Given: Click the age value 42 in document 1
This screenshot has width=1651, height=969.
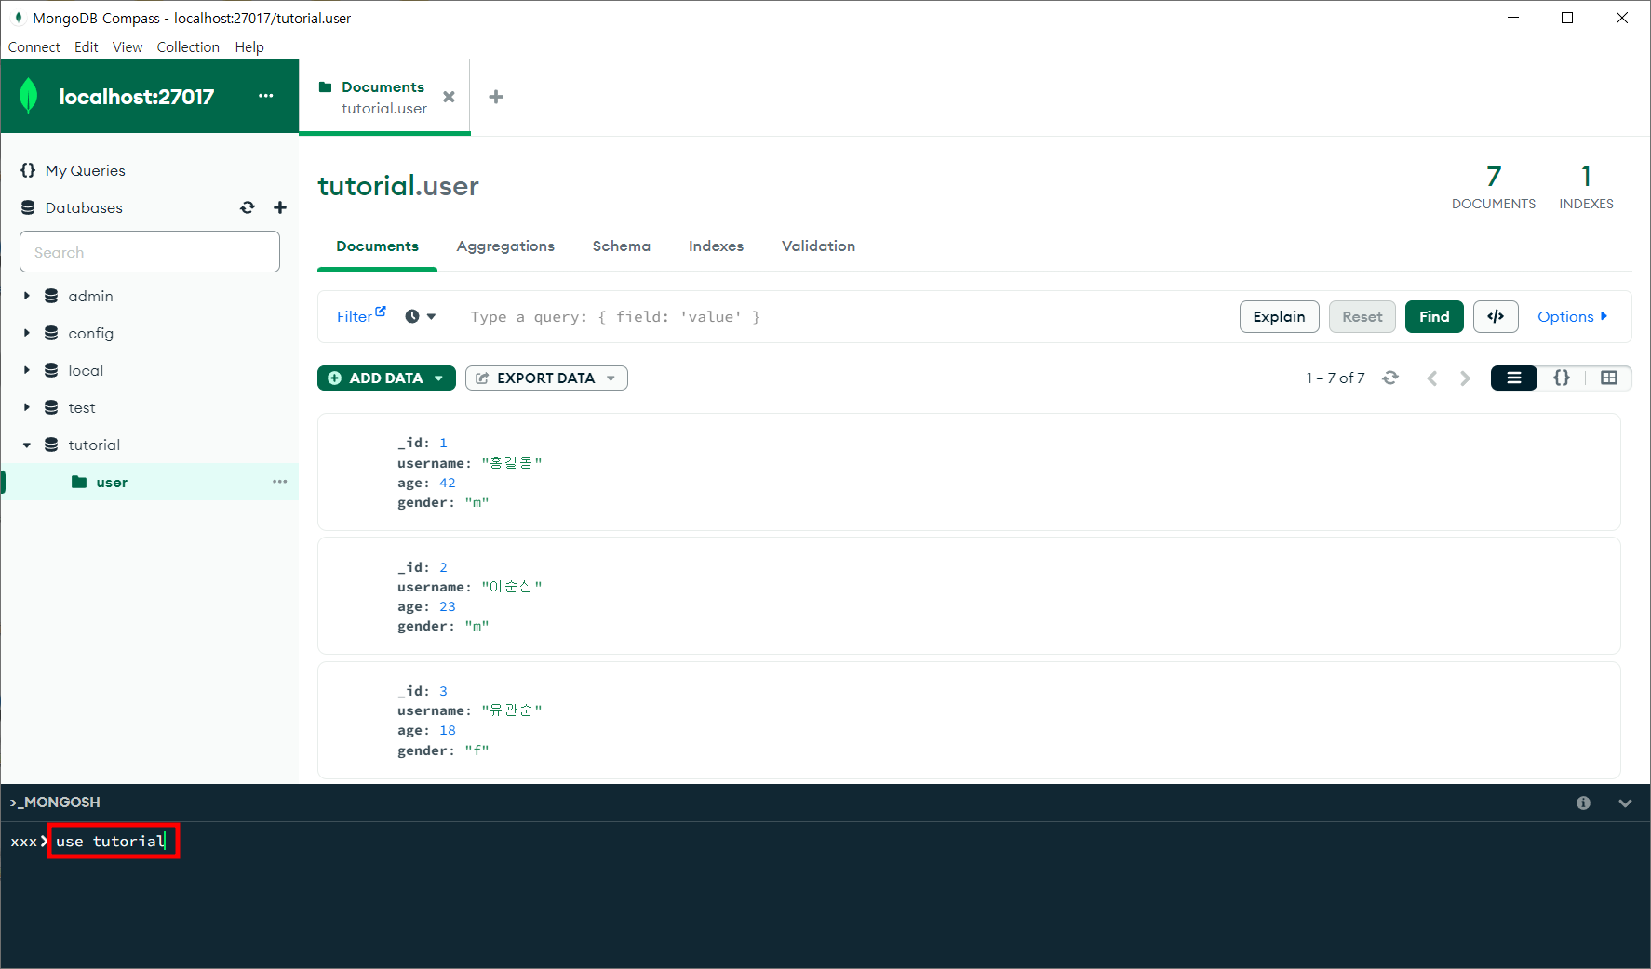Looking at the screenshot, I should click(448, 483).
